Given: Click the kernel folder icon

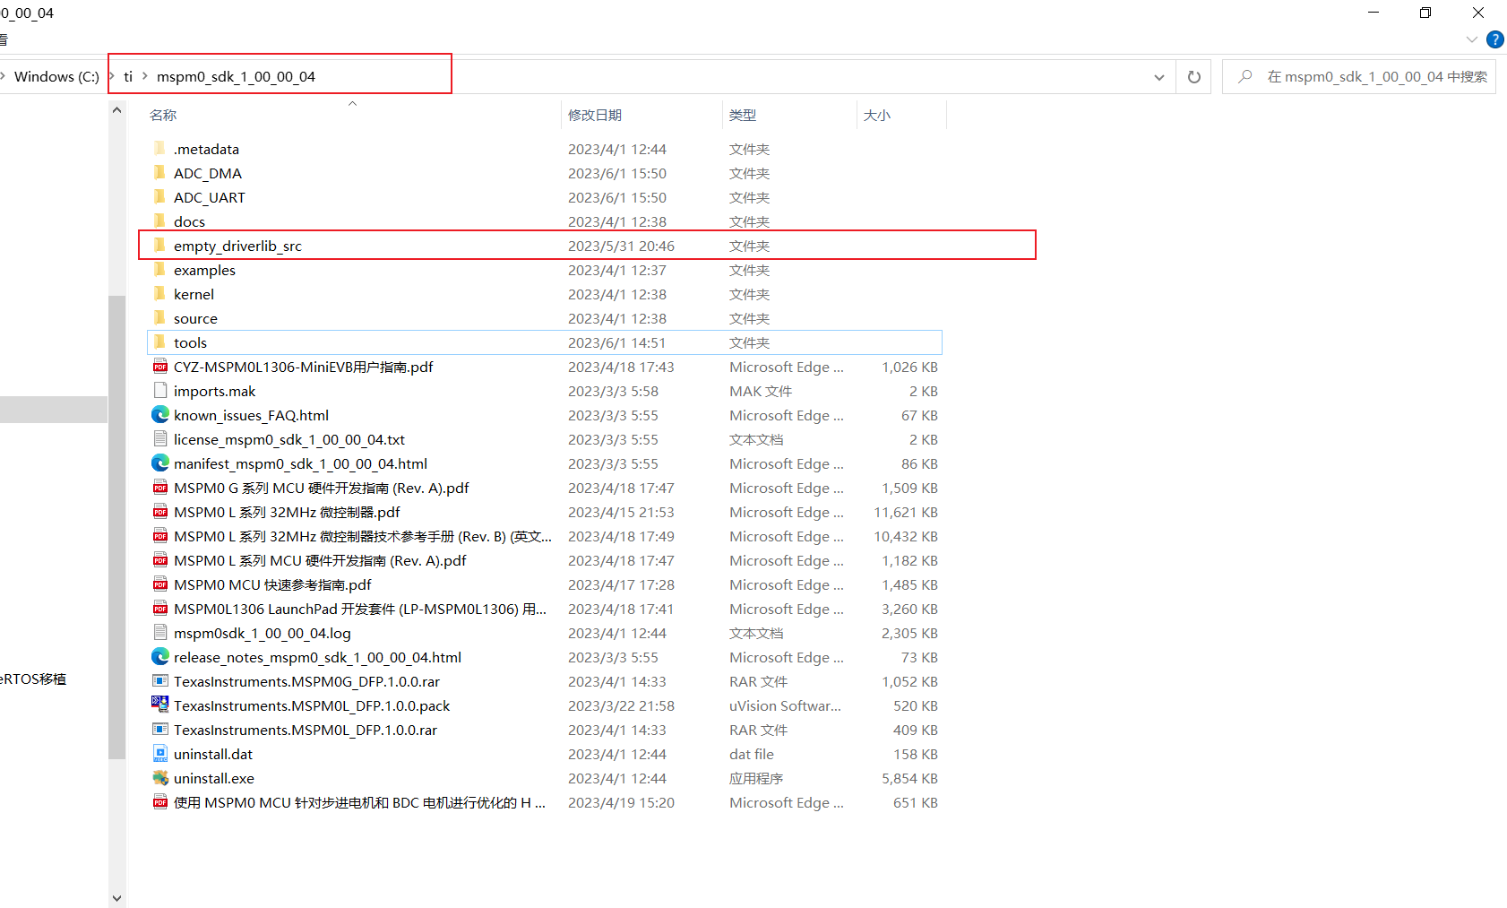Looking at the screenshot, I should click(x=159, y=293).
